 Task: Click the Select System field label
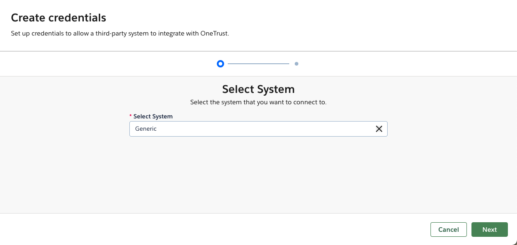pyautogui.click(x=153, y=117)
